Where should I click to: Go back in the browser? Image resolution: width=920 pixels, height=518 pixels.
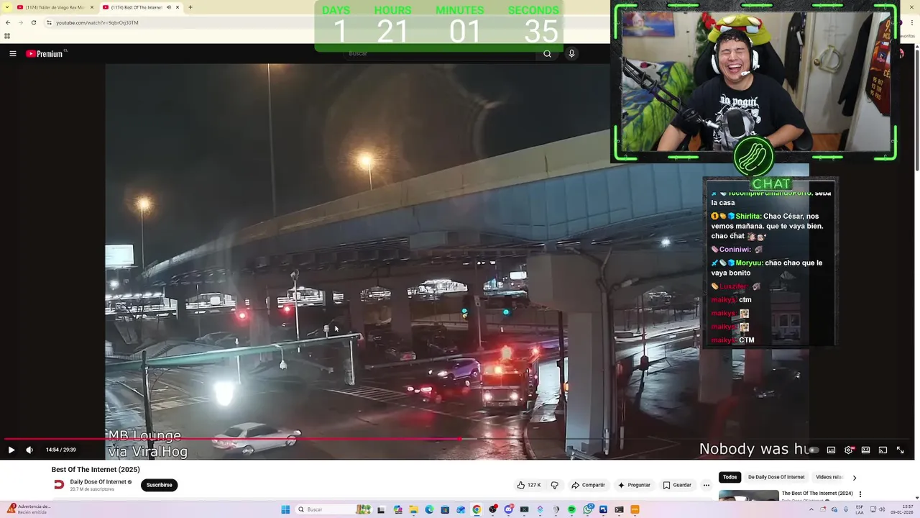coord(8,22)
